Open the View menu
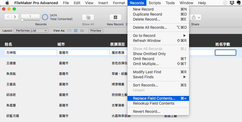 (x=89, y=3)
